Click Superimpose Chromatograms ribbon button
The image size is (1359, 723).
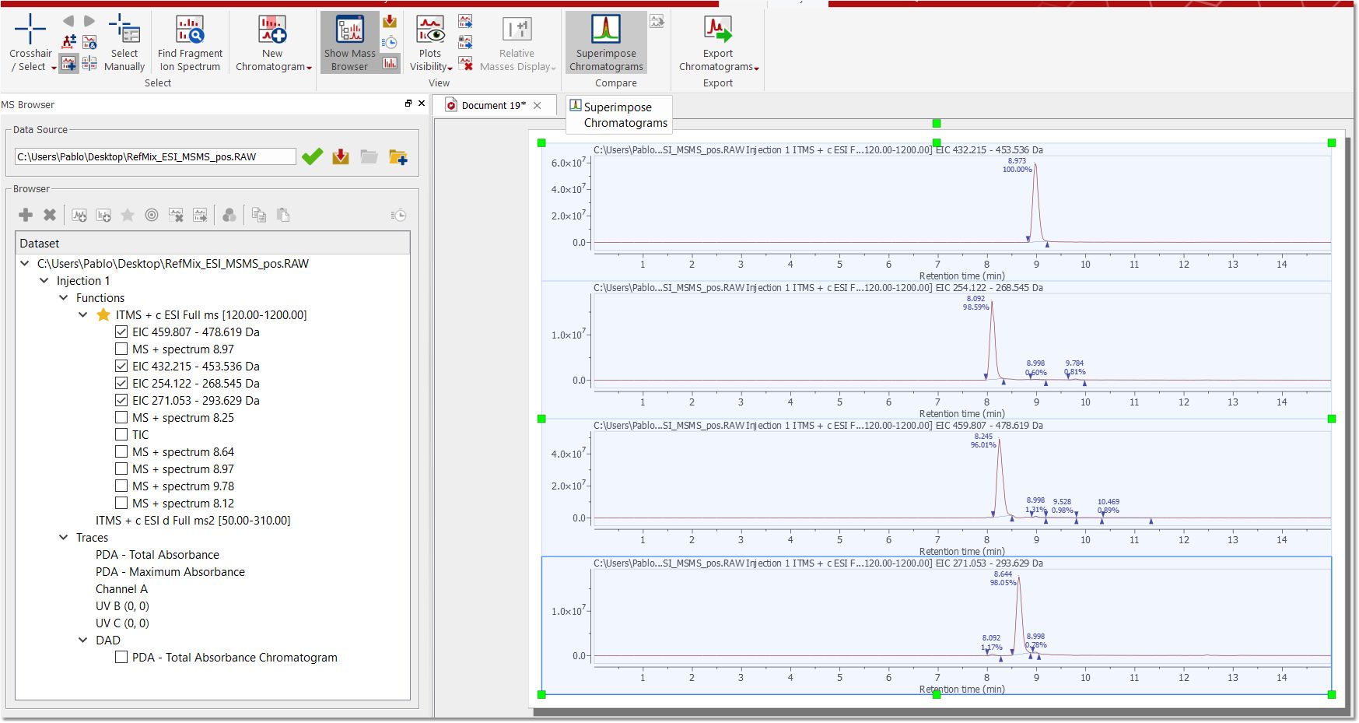(606, 43)
